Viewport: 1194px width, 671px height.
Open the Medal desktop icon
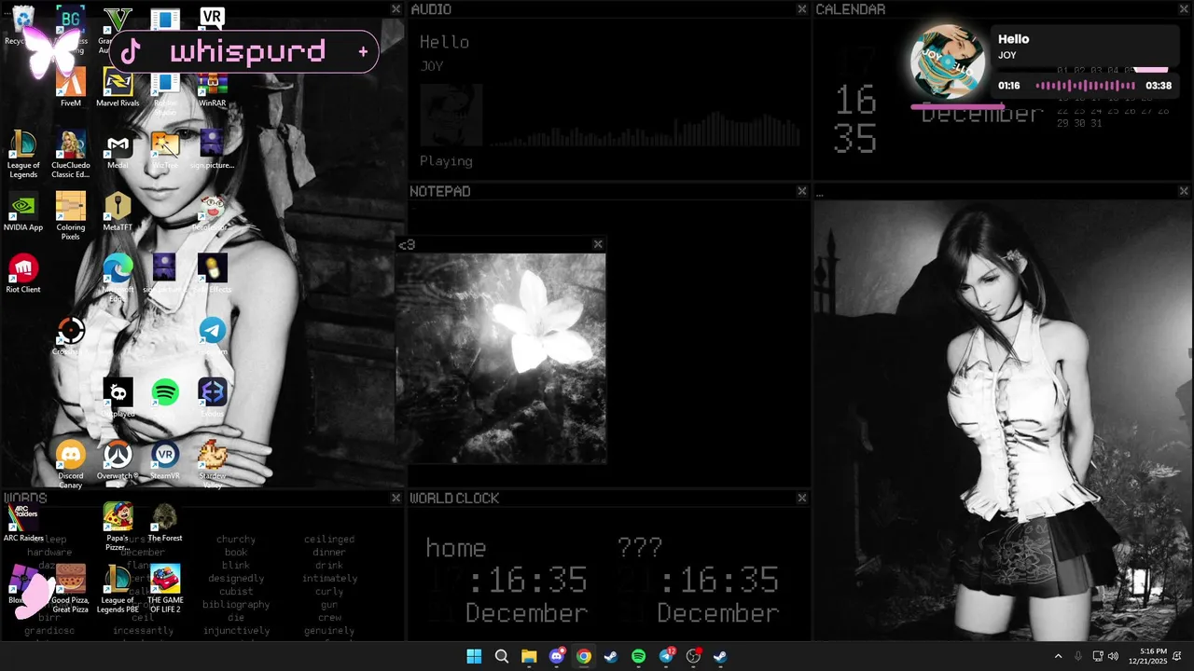pos(118,150)
